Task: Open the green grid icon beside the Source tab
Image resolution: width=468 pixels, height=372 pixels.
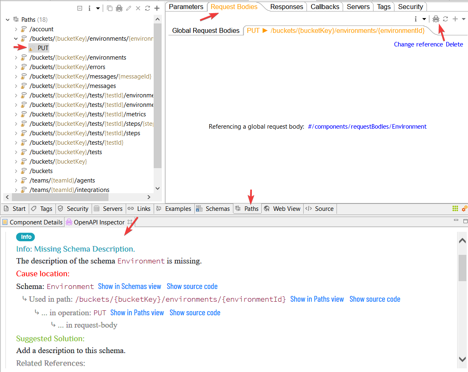Action: tap(455, 208)
